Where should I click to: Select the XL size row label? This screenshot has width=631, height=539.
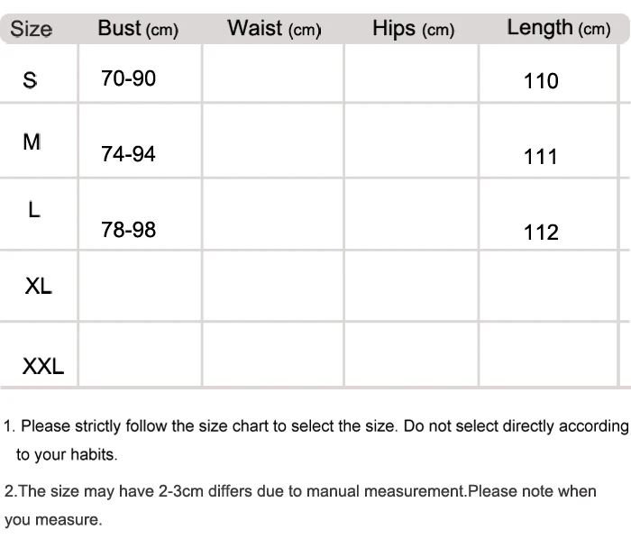[x=38, y=286]
